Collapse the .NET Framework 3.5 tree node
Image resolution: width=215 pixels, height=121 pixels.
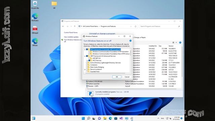(x=85, y=49)
